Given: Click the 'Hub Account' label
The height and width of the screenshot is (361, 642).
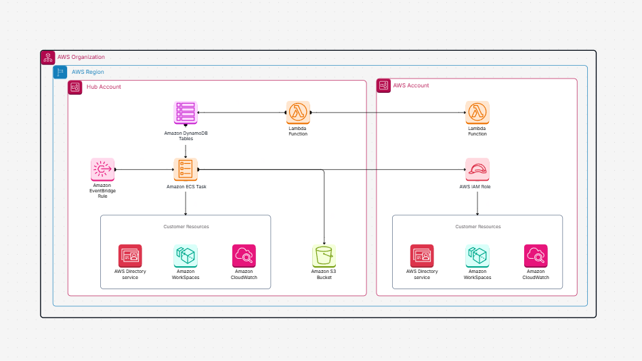Looking at the screenshot, I should click(x=104, y=87).
